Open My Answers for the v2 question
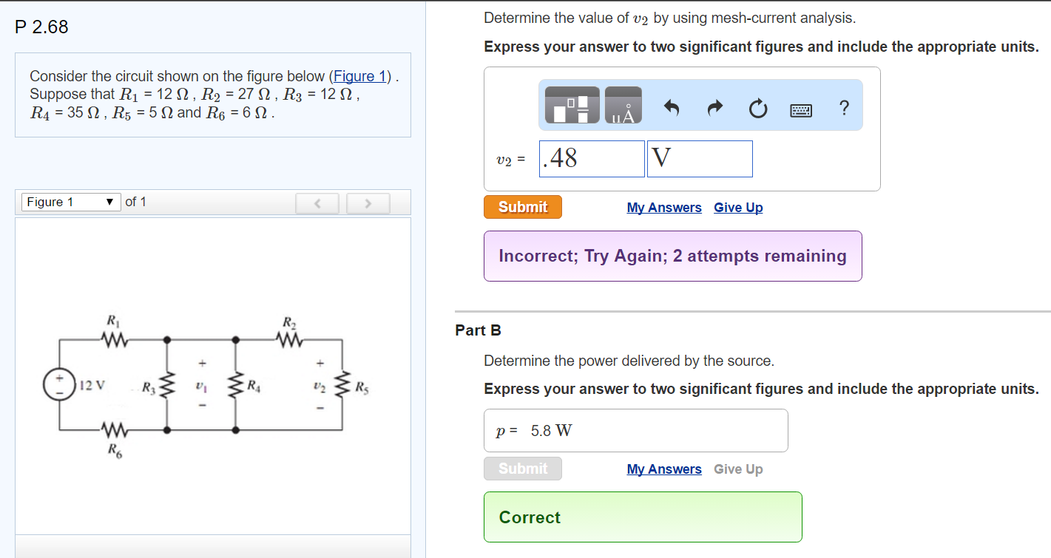 pyautogui.click(x=664, y=208)
